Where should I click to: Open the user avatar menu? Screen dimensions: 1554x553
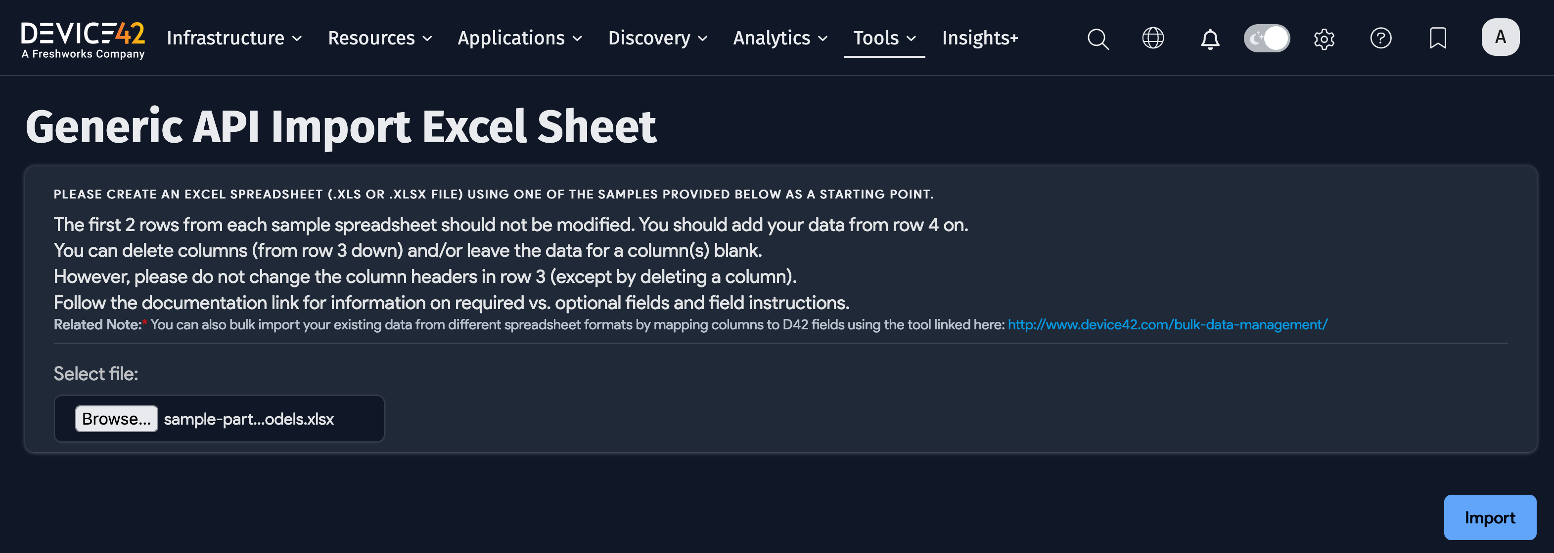click(1500, 37)
